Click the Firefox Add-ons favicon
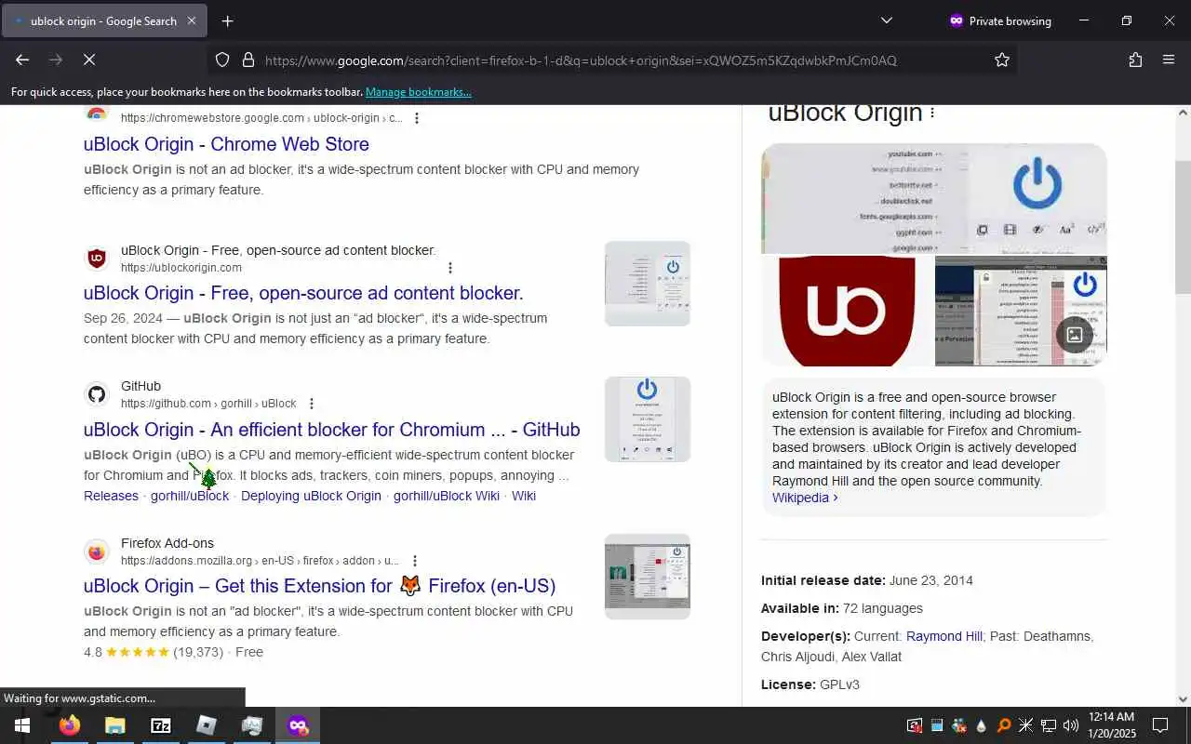This screenshot has height=744, width=1191. point(97,552)
